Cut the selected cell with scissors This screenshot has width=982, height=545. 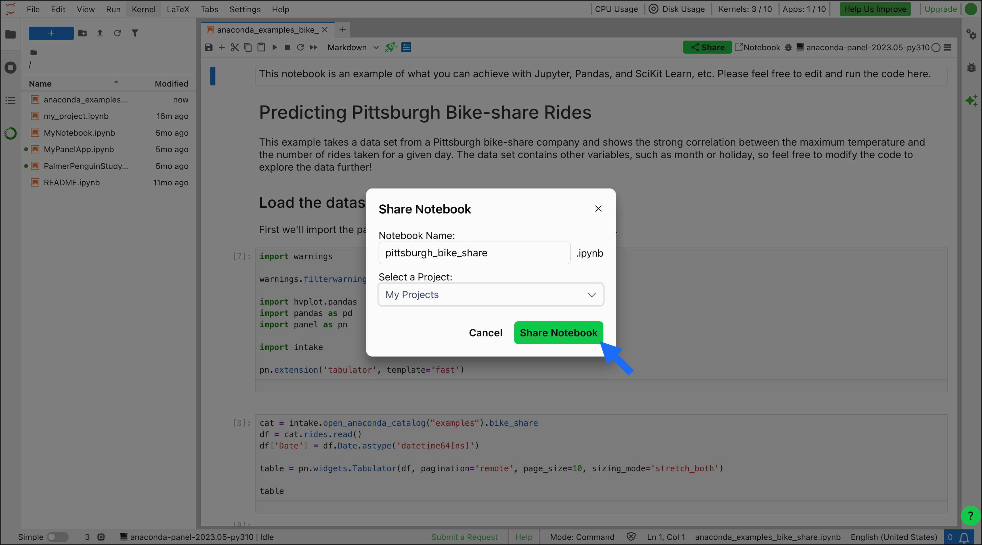click(x=234, y=47)
